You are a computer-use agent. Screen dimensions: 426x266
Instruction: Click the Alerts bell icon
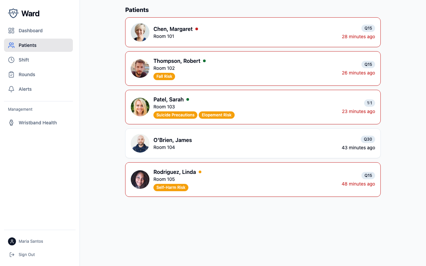[x=11, y=89]
